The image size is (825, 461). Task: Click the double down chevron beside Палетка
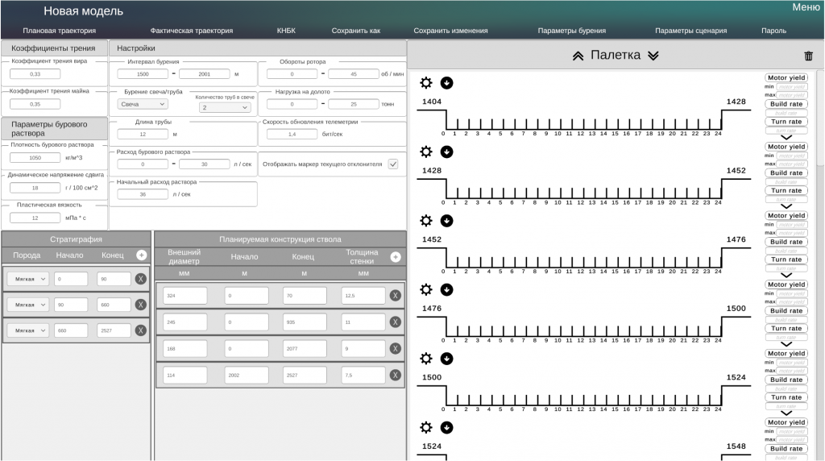point(653,56)
